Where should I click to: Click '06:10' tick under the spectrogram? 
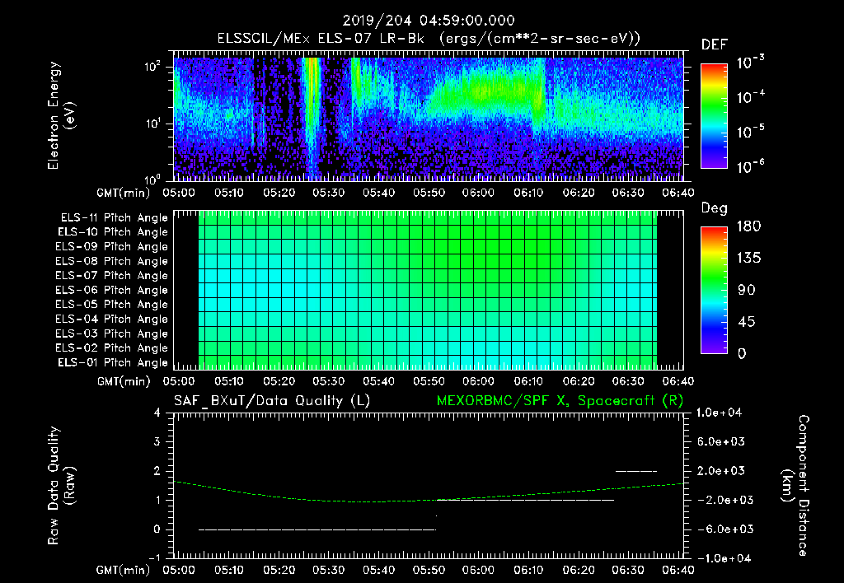pyautogui.click(x=528, y=193)
